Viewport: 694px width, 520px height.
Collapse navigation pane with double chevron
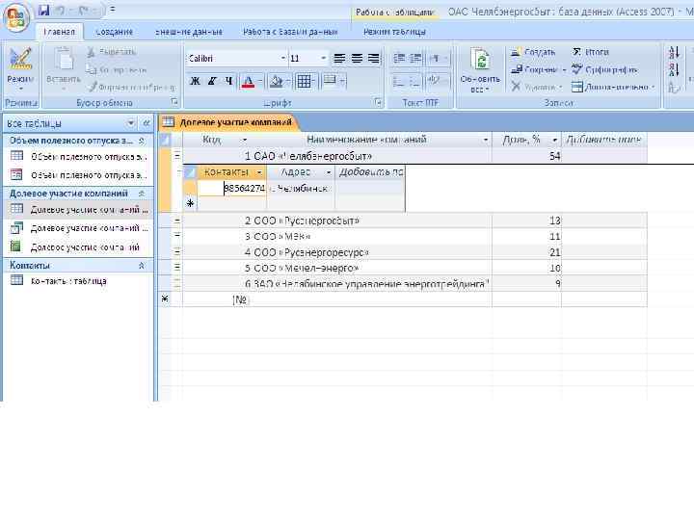pos(147,123)
